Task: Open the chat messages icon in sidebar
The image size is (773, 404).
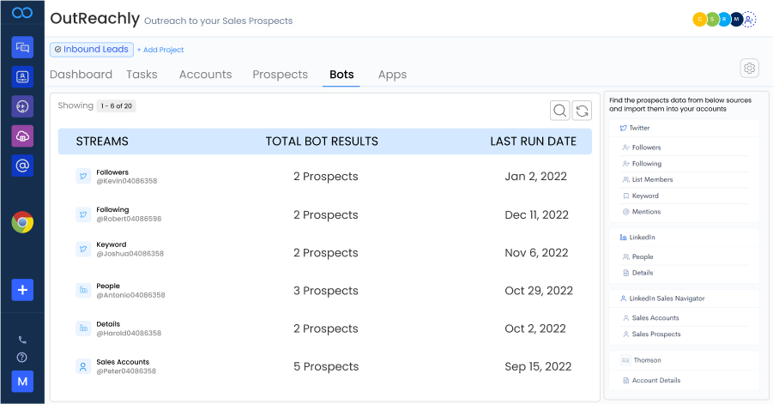Action: [x=22, y=47]
